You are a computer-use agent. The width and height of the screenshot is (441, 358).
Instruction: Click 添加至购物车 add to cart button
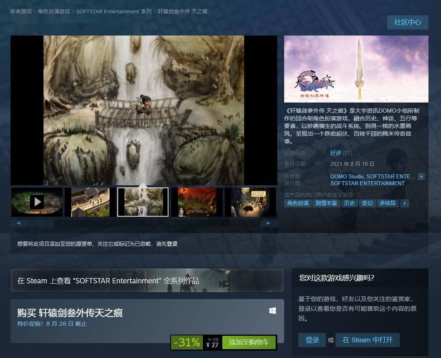point(249,342)
